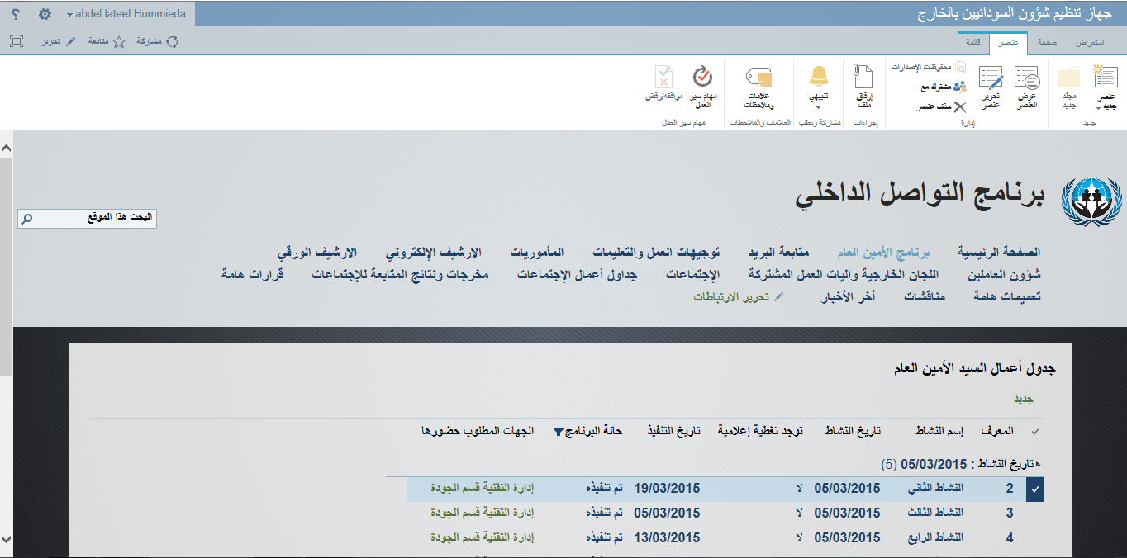Click the New Item (عنصر جديد) ribbon icon
This screenshot has width=1127, height=558.
(1104, 78)
